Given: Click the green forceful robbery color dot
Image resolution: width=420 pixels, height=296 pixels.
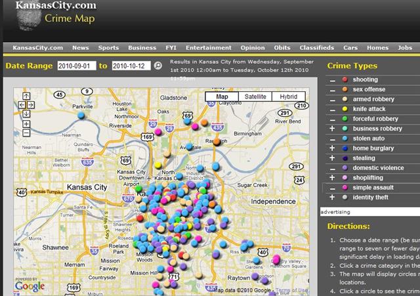Looking at the screenshot, I should coord(345,119).
